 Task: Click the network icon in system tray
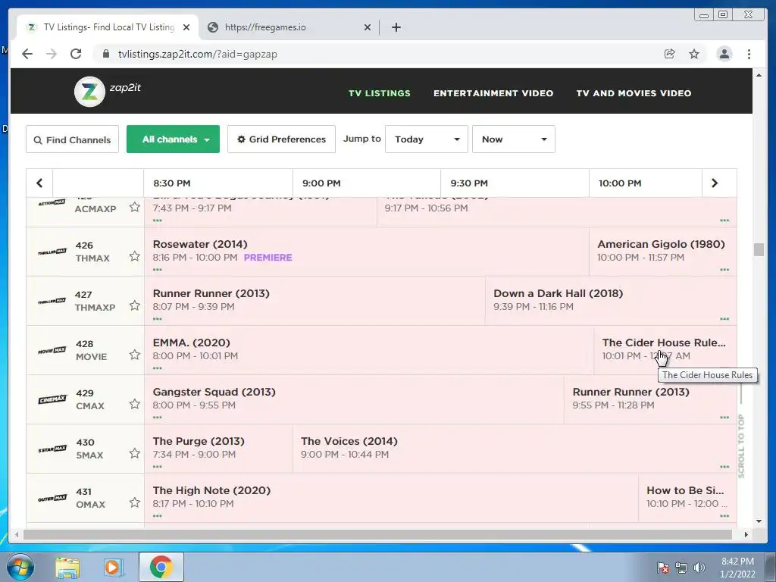pos(681,568)
